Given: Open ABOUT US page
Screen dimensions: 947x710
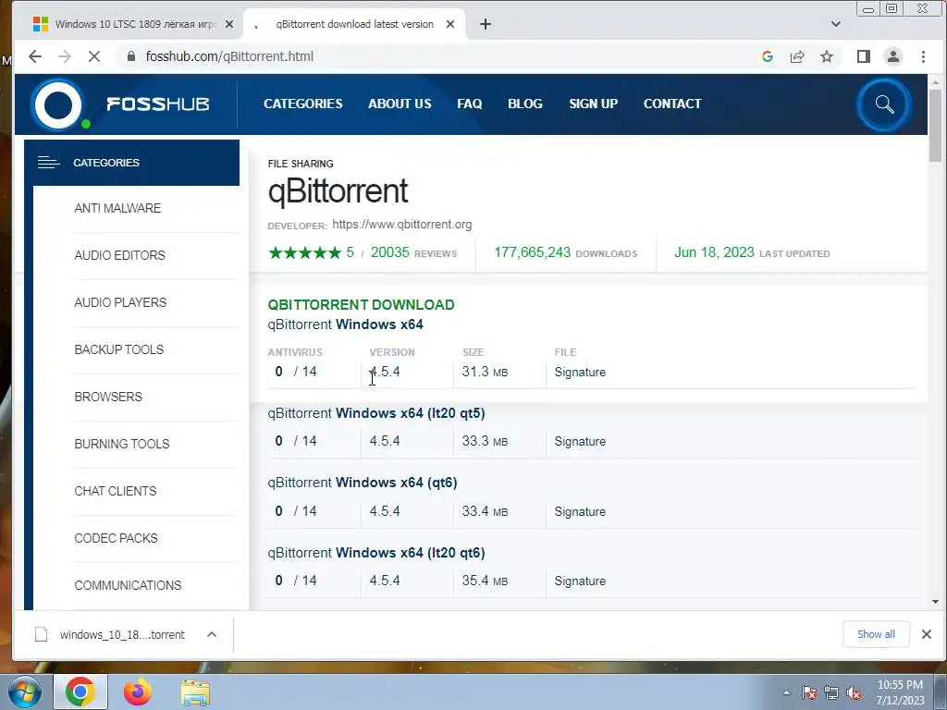Looking at the screenshot, I should (400, 104).
